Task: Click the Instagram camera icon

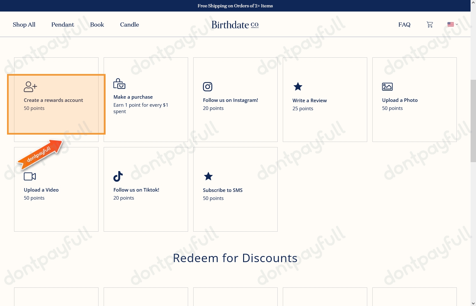Action: (x=207, y=87)
